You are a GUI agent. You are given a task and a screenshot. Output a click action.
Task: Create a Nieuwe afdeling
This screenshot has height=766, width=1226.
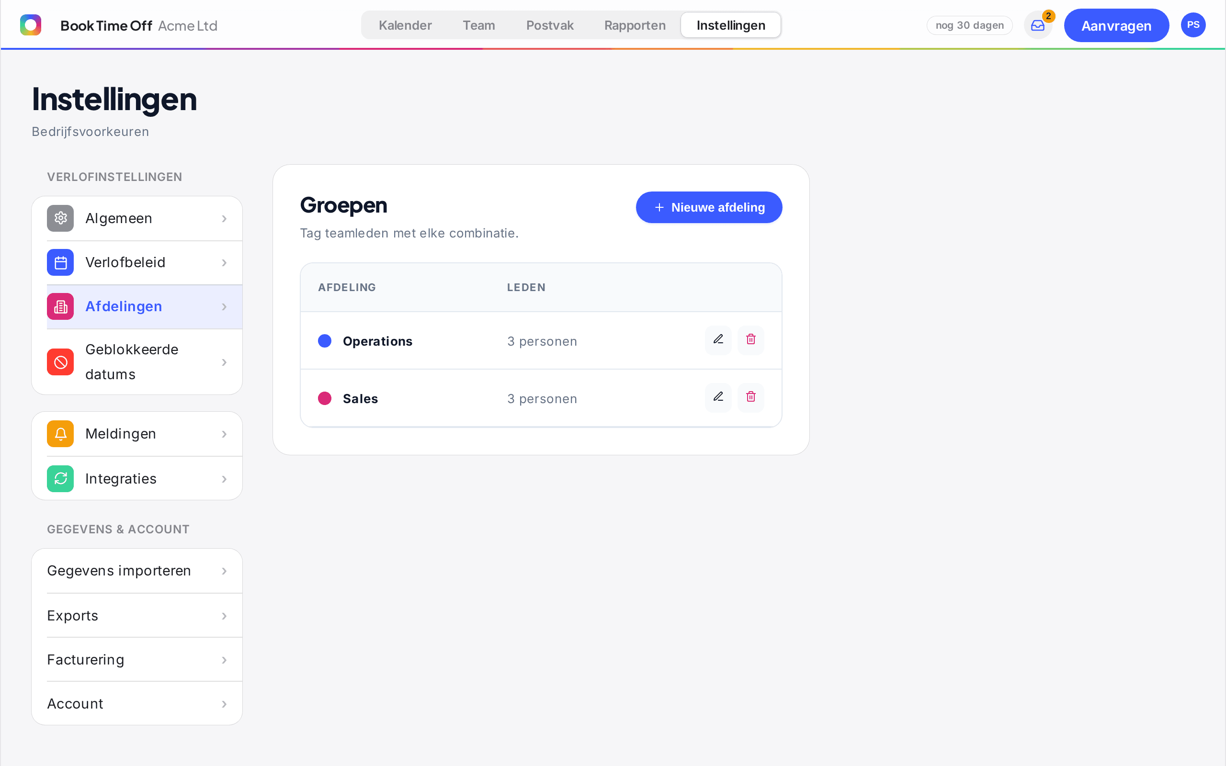709,207
